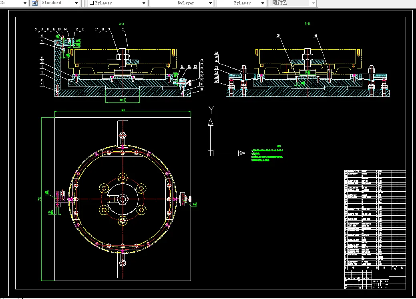Select the green technical notes text block
Screen dimensions: 416x299
(x=267, y=154)
